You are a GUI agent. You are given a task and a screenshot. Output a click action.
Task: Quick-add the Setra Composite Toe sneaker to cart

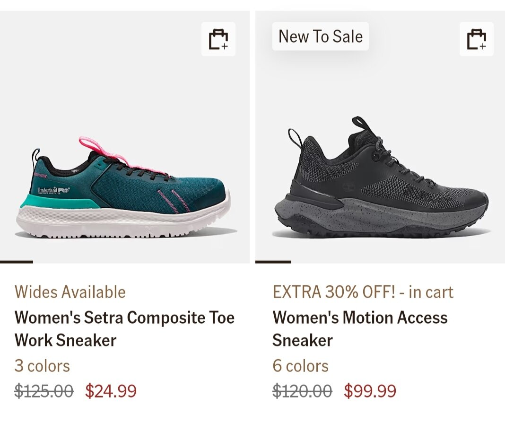(218, 39)
